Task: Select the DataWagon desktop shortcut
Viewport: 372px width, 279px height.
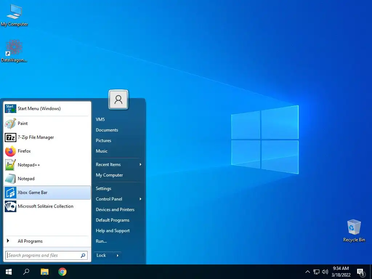Action: pos(14,51)
